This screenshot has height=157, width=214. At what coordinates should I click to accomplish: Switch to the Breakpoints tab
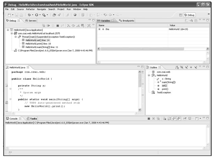point(127,21)
